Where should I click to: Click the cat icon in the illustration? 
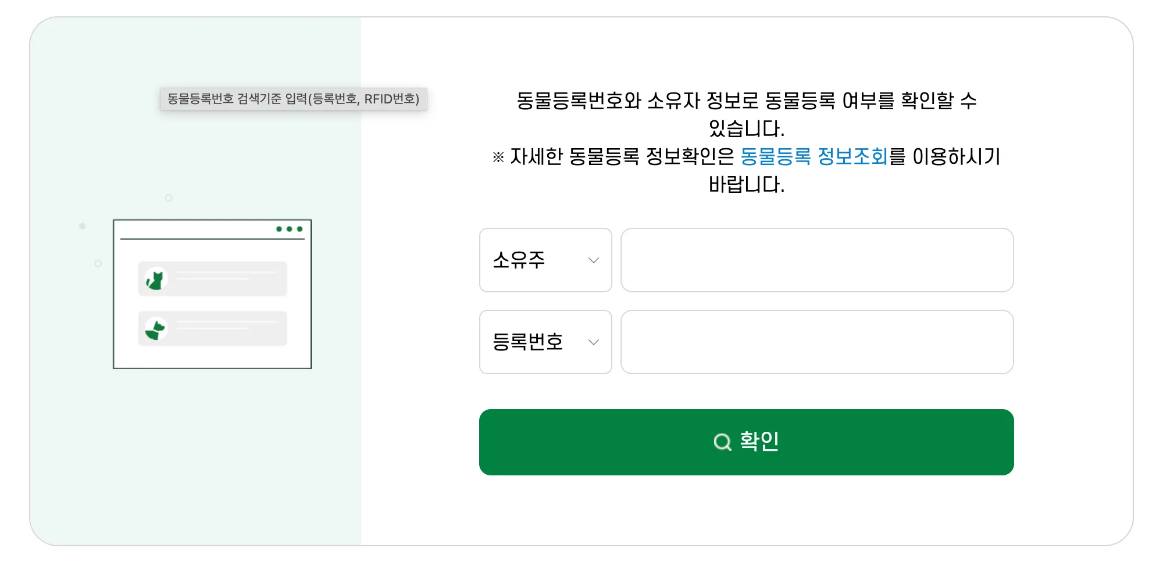coord(156,280)
